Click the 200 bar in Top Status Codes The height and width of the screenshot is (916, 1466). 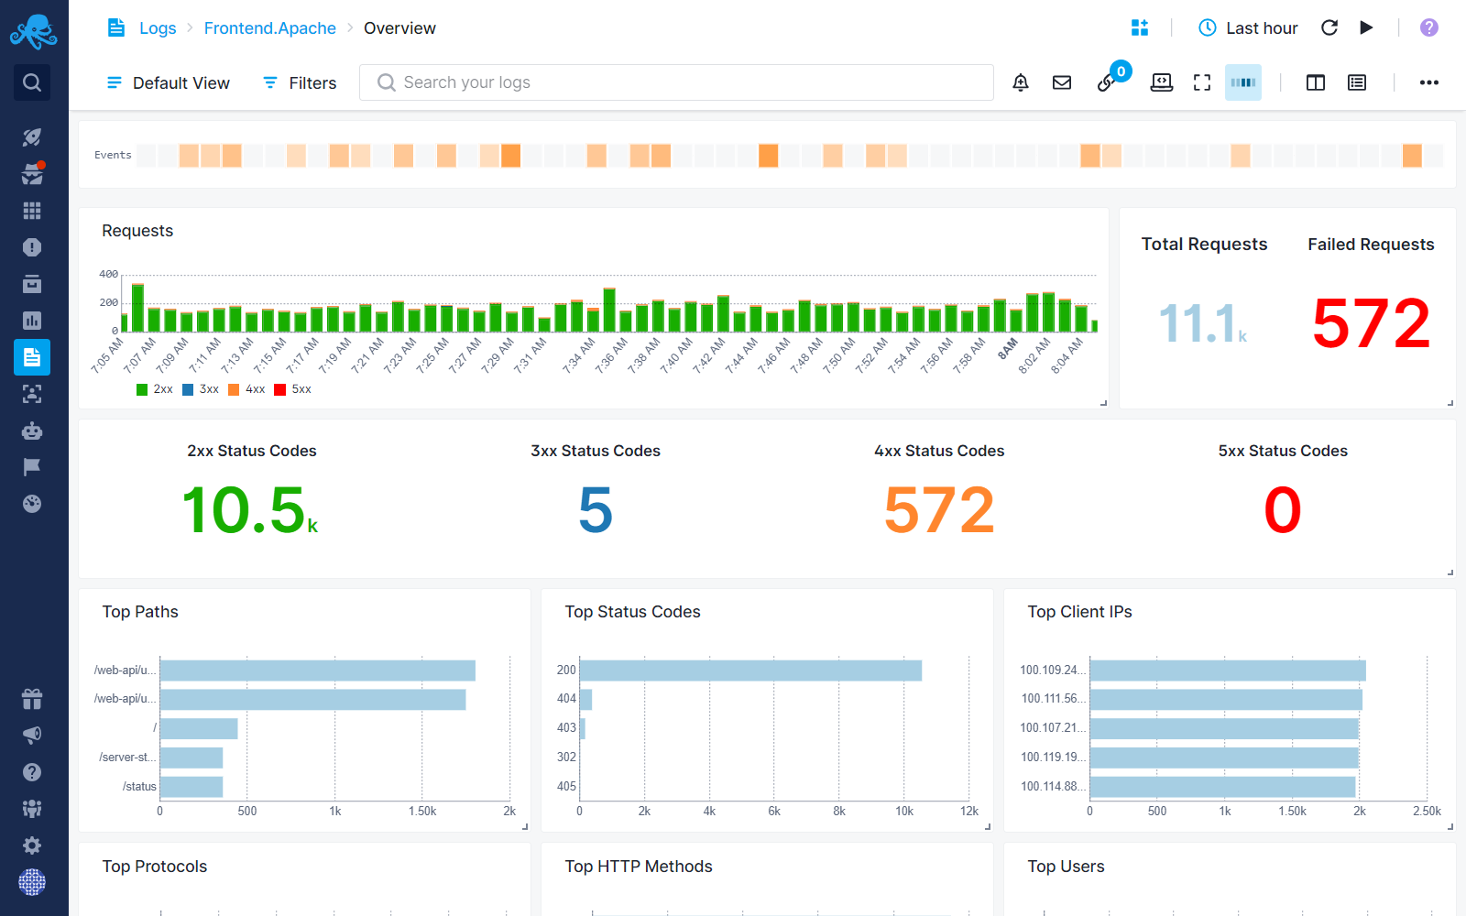(750, 671)
